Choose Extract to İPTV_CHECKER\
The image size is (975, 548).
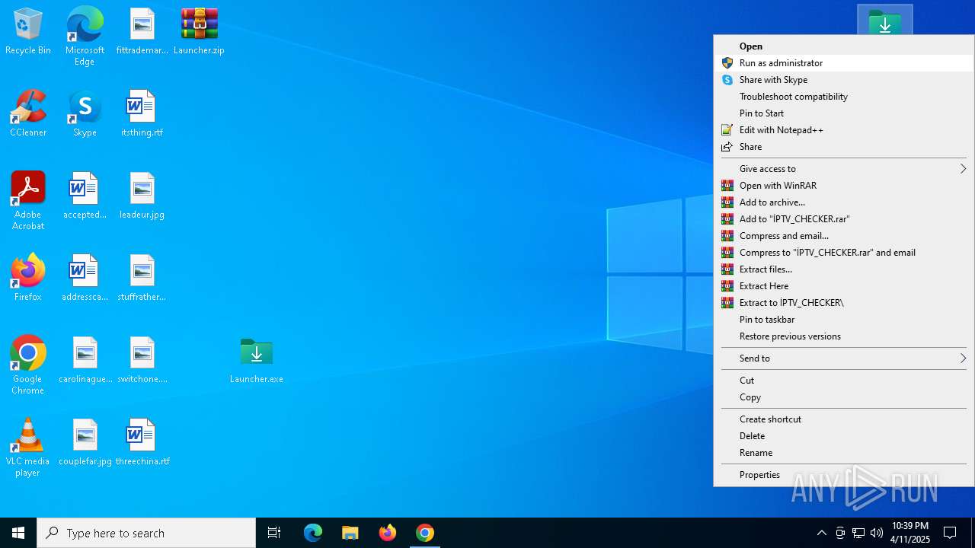tap(843, 303)
